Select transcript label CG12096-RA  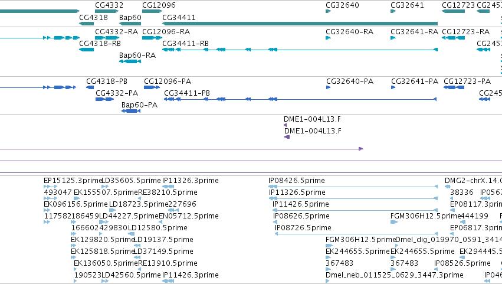tap(166, 32)
